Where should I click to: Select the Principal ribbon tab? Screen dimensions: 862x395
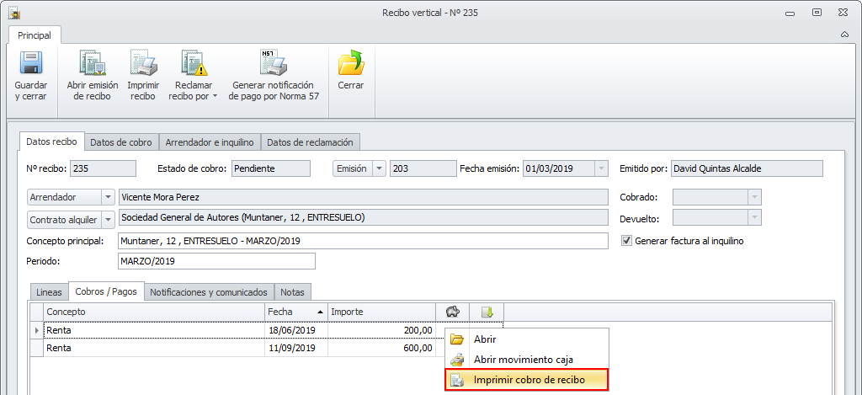click(35, 35)
